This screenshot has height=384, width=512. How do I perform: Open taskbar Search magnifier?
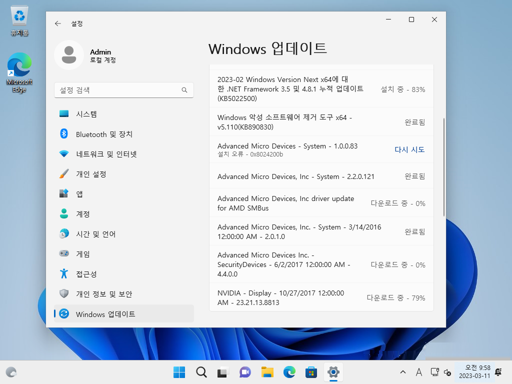(x=201, y=372)
